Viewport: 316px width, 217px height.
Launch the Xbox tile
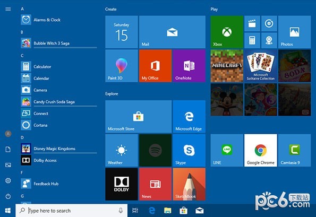click(227, 32)
